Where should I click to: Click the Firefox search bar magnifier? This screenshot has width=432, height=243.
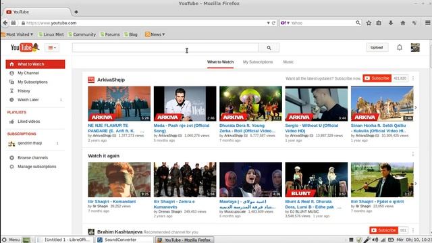tap(358, 23)
